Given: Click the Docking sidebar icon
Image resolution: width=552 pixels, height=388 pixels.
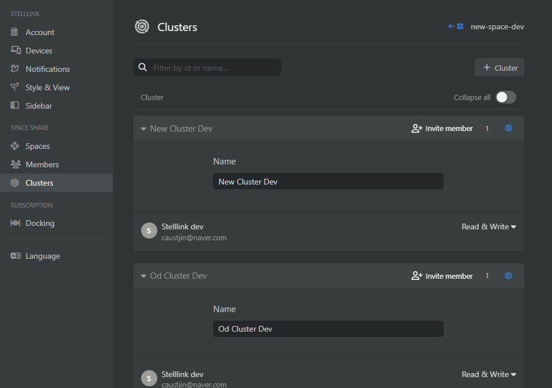Looking at the screenshot, I should (x=16, y=223).
